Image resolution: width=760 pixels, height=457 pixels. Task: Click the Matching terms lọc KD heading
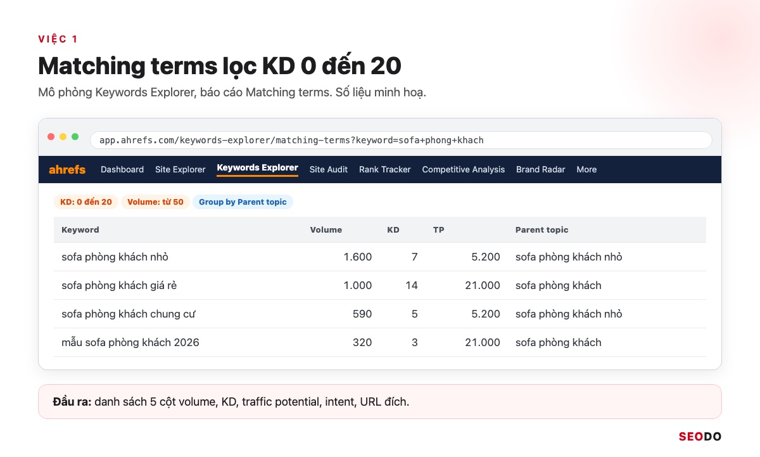[220, 66]
